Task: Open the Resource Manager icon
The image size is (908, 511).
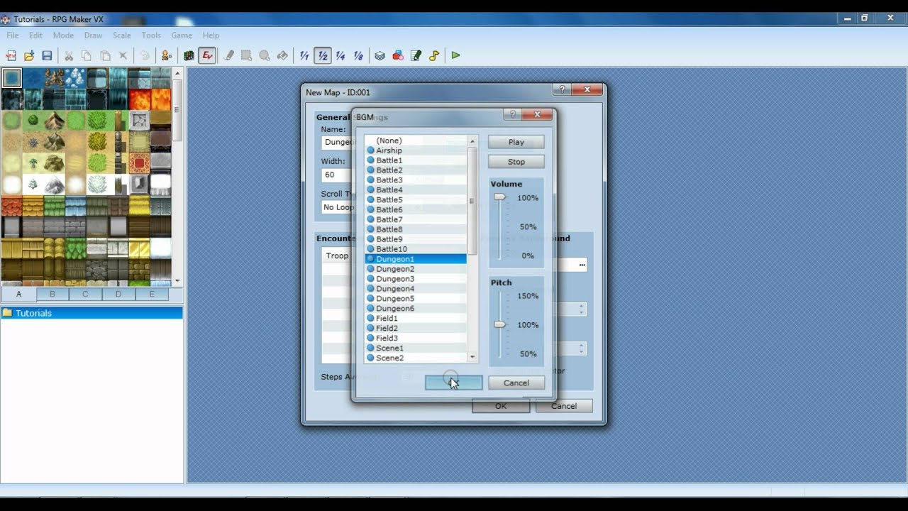Action: coord(398,55)
